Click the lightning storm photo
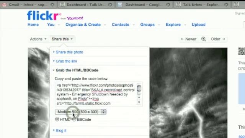This screenshot has width=245, height=138. (x=188, y=93)
